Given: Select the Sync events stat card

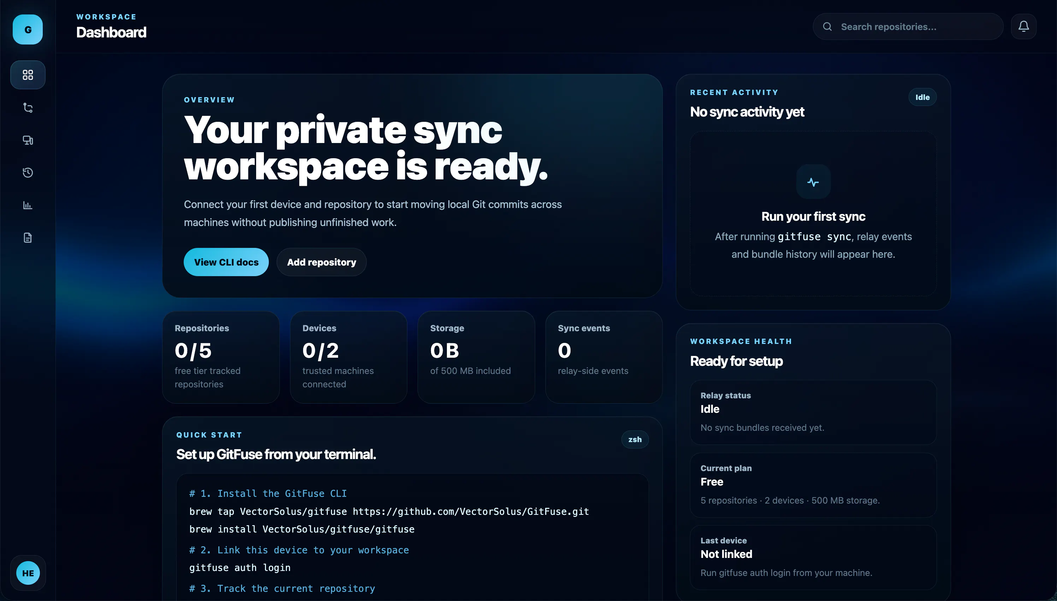Looking at the screenshot, I should tap(604, 357).
